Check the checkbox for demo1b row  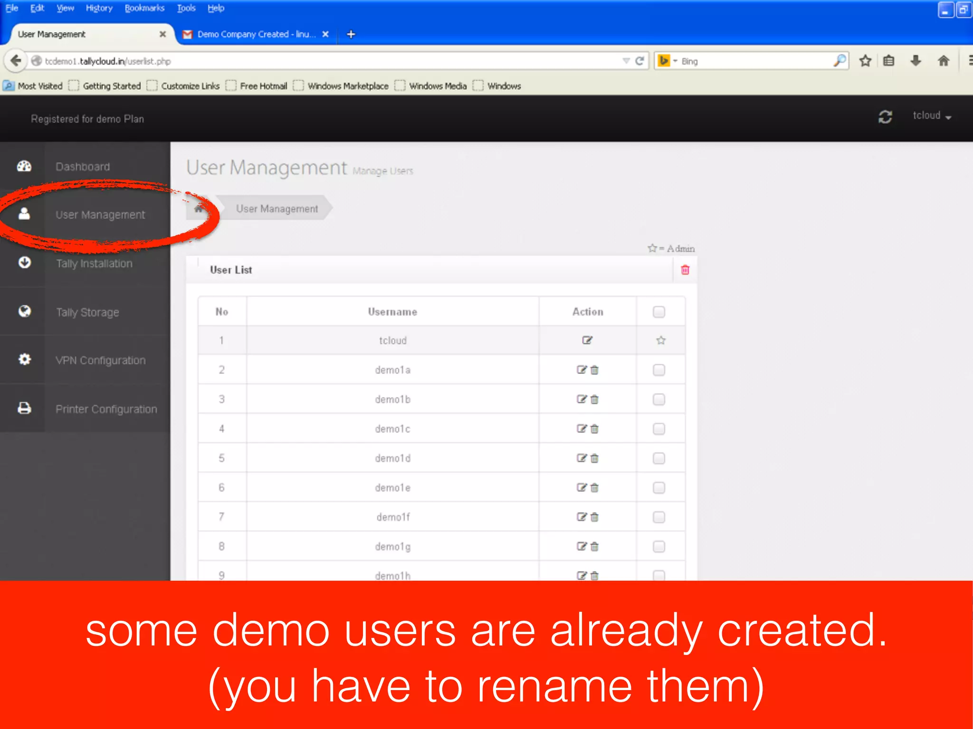pos(659,400)
